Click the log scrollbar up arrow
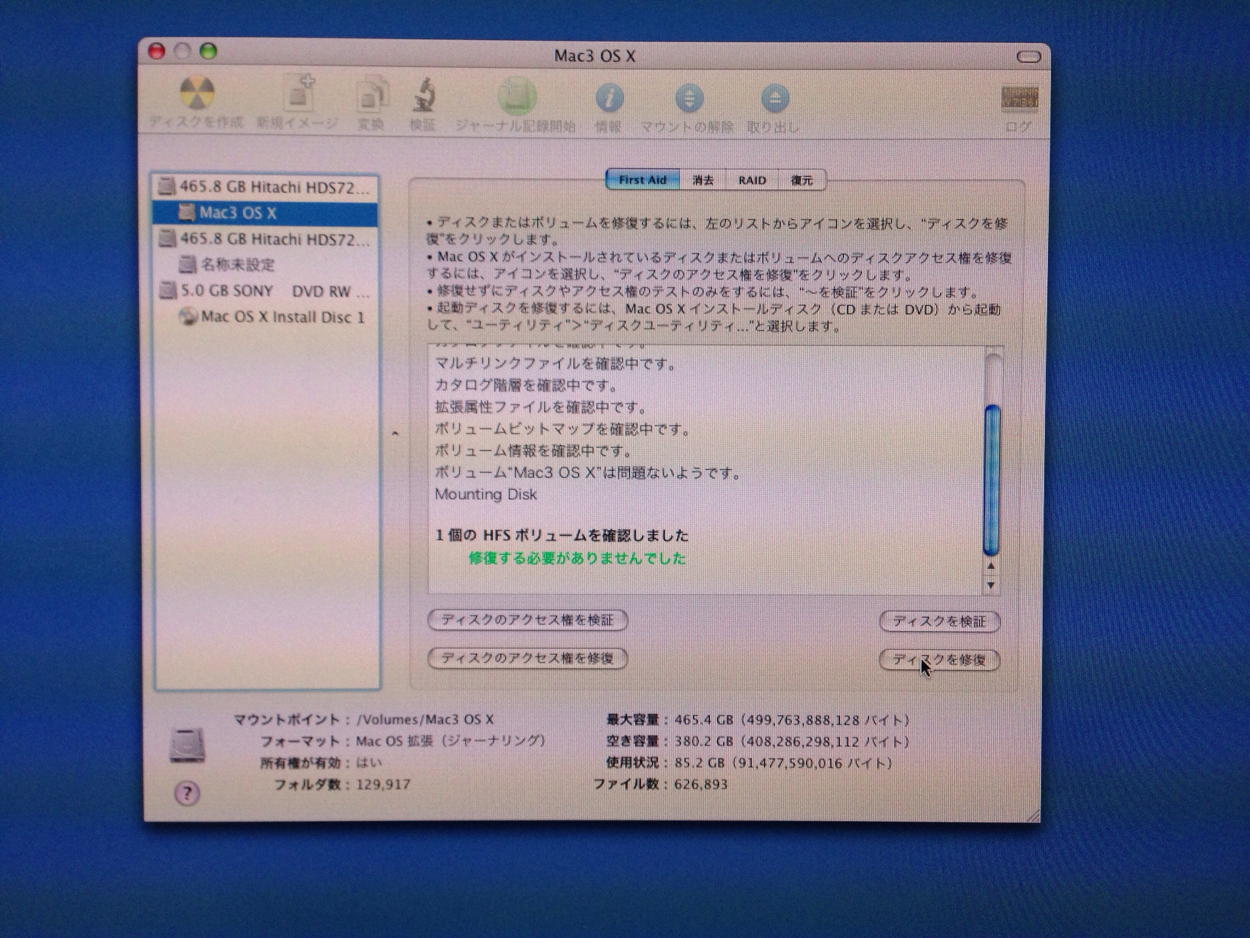 (x=991, y=566)
